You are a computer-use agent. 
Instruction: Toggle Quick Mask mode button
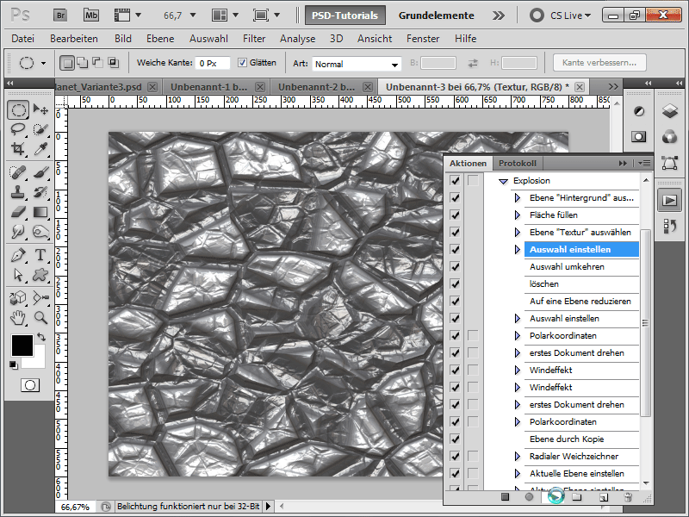click(30, 385)
